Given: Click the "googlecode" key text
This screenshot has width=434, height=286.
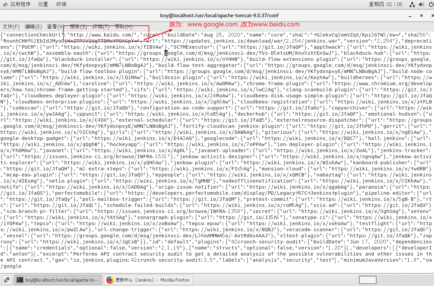Looking at the screenshot, I should pos(222,138).
